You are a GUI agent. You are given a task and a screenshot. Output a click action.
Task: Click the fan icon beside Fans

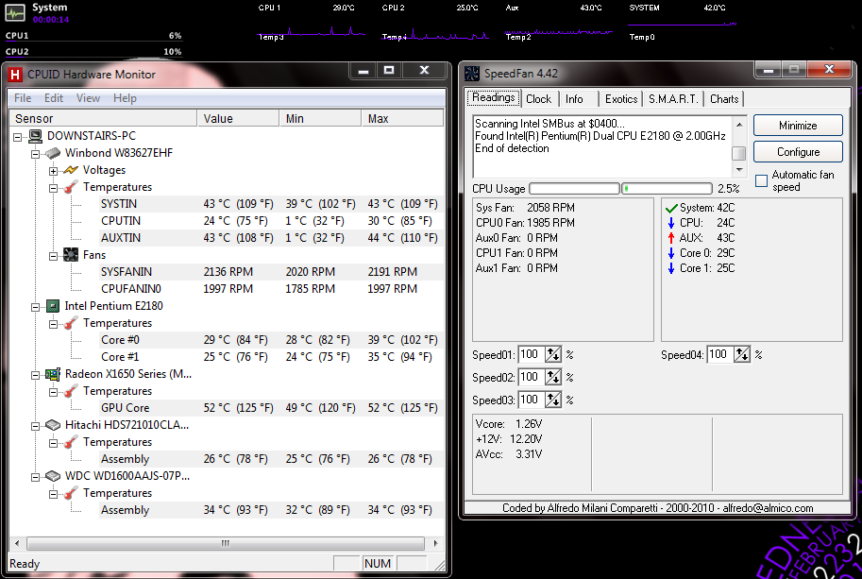point(71,255)
